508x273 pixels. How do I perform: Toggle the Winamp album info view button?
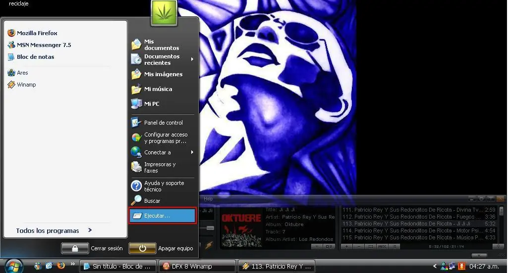329,246
